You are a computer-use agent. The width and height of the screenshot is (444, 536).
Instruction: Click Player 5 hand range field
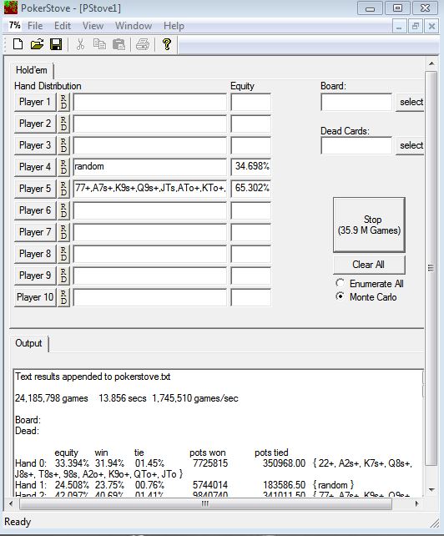click(149, 189)
